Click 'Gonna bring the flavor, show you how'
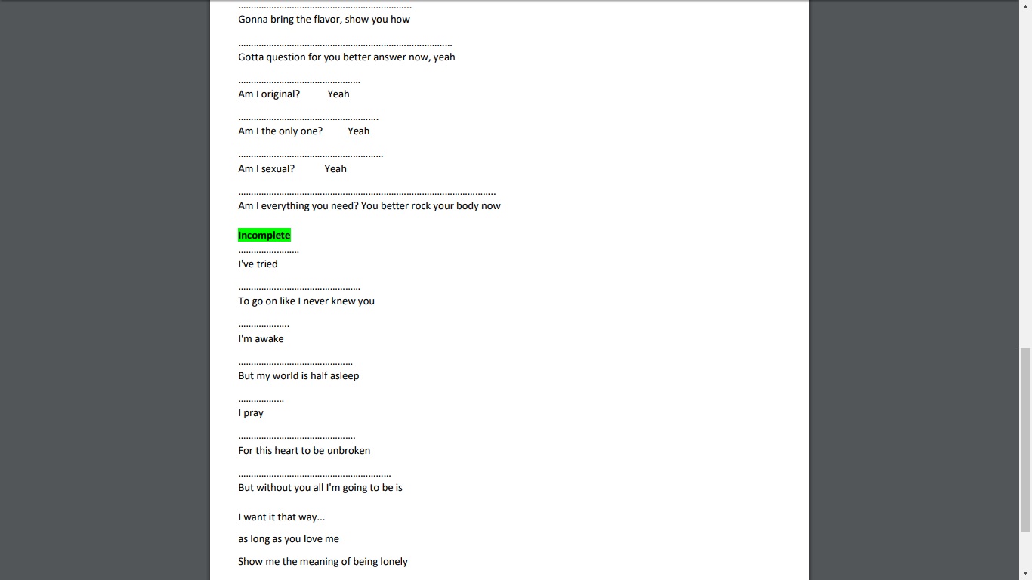The image size is (1032, 580). (x=324, y=20)
